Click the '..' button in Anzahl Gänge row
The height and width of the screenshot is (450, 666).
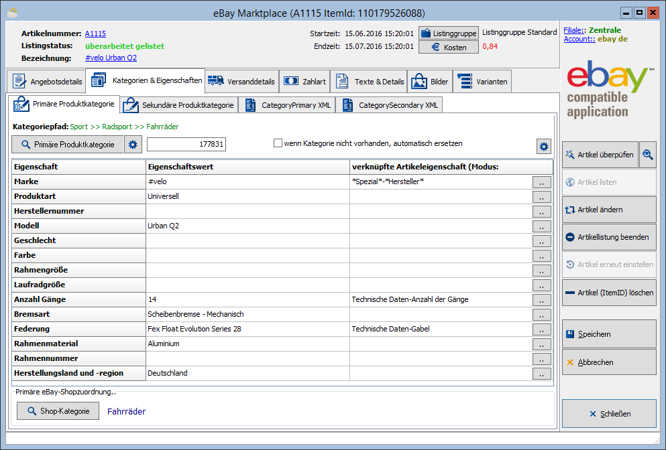(541, 300)
